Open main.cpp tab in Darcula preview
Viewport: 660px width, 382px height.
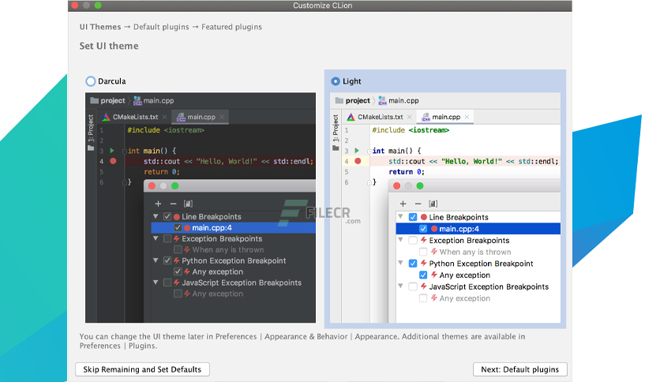pyautogui.click(x=201, y=117)
